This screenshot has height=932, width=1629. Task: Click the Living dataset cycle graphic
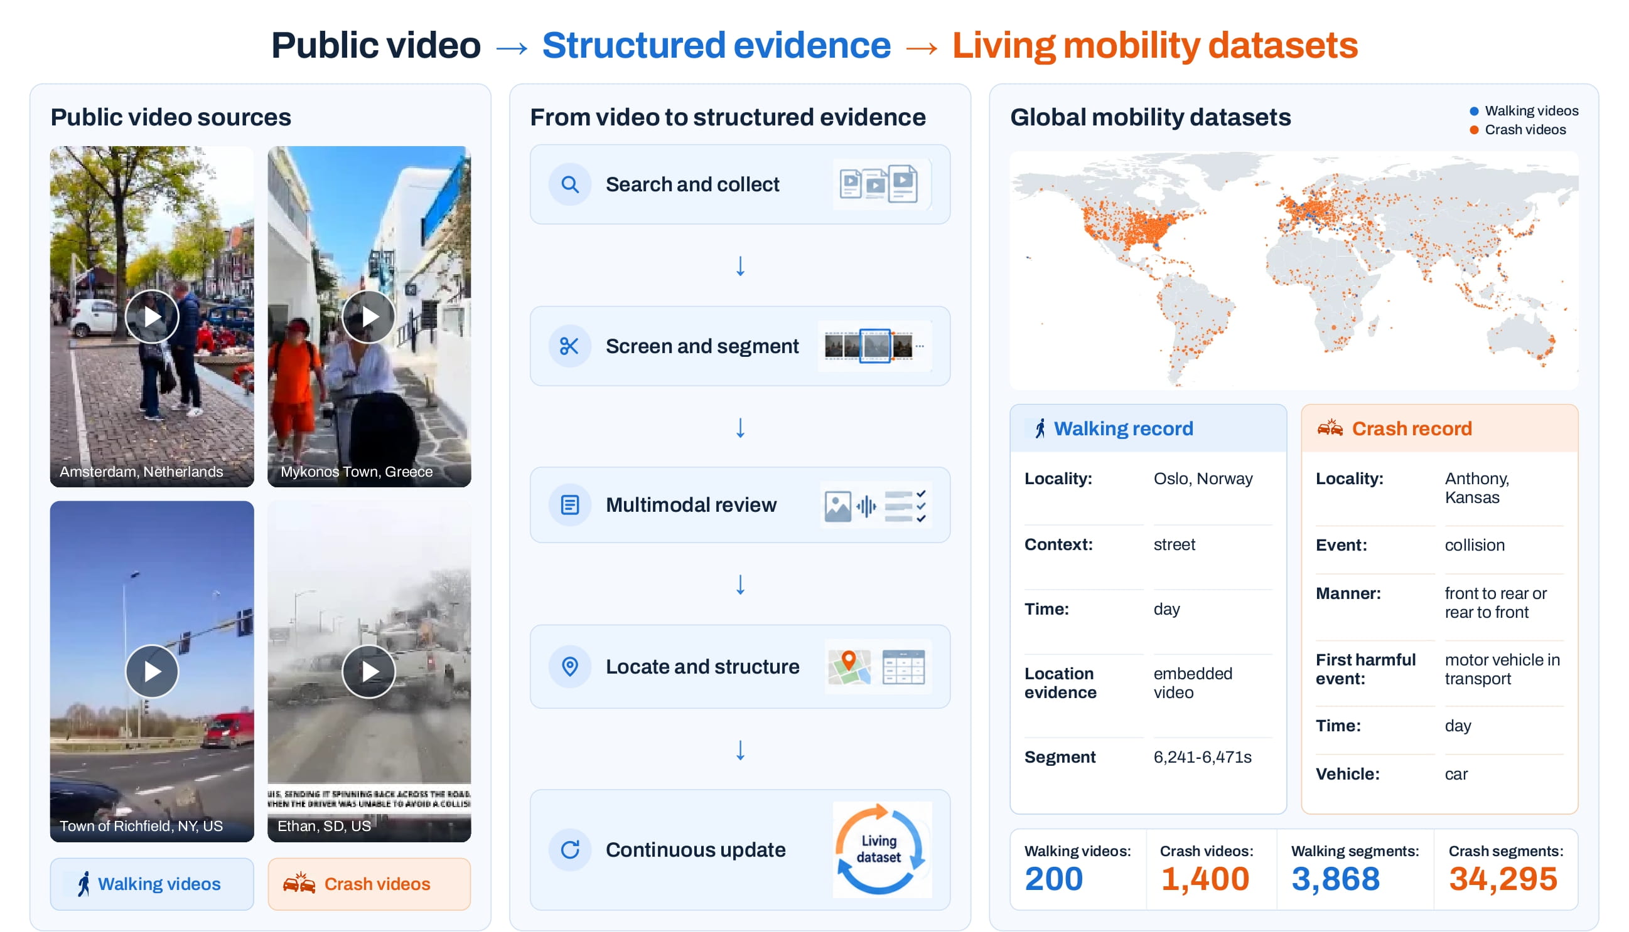pos(881,849)
